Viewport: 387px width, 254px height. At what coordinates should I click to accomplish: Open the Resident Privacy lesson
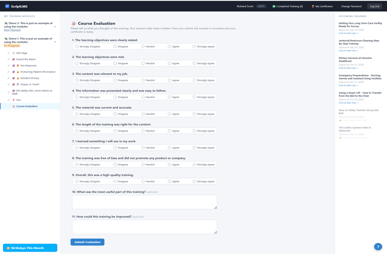(x=30, y=78)
